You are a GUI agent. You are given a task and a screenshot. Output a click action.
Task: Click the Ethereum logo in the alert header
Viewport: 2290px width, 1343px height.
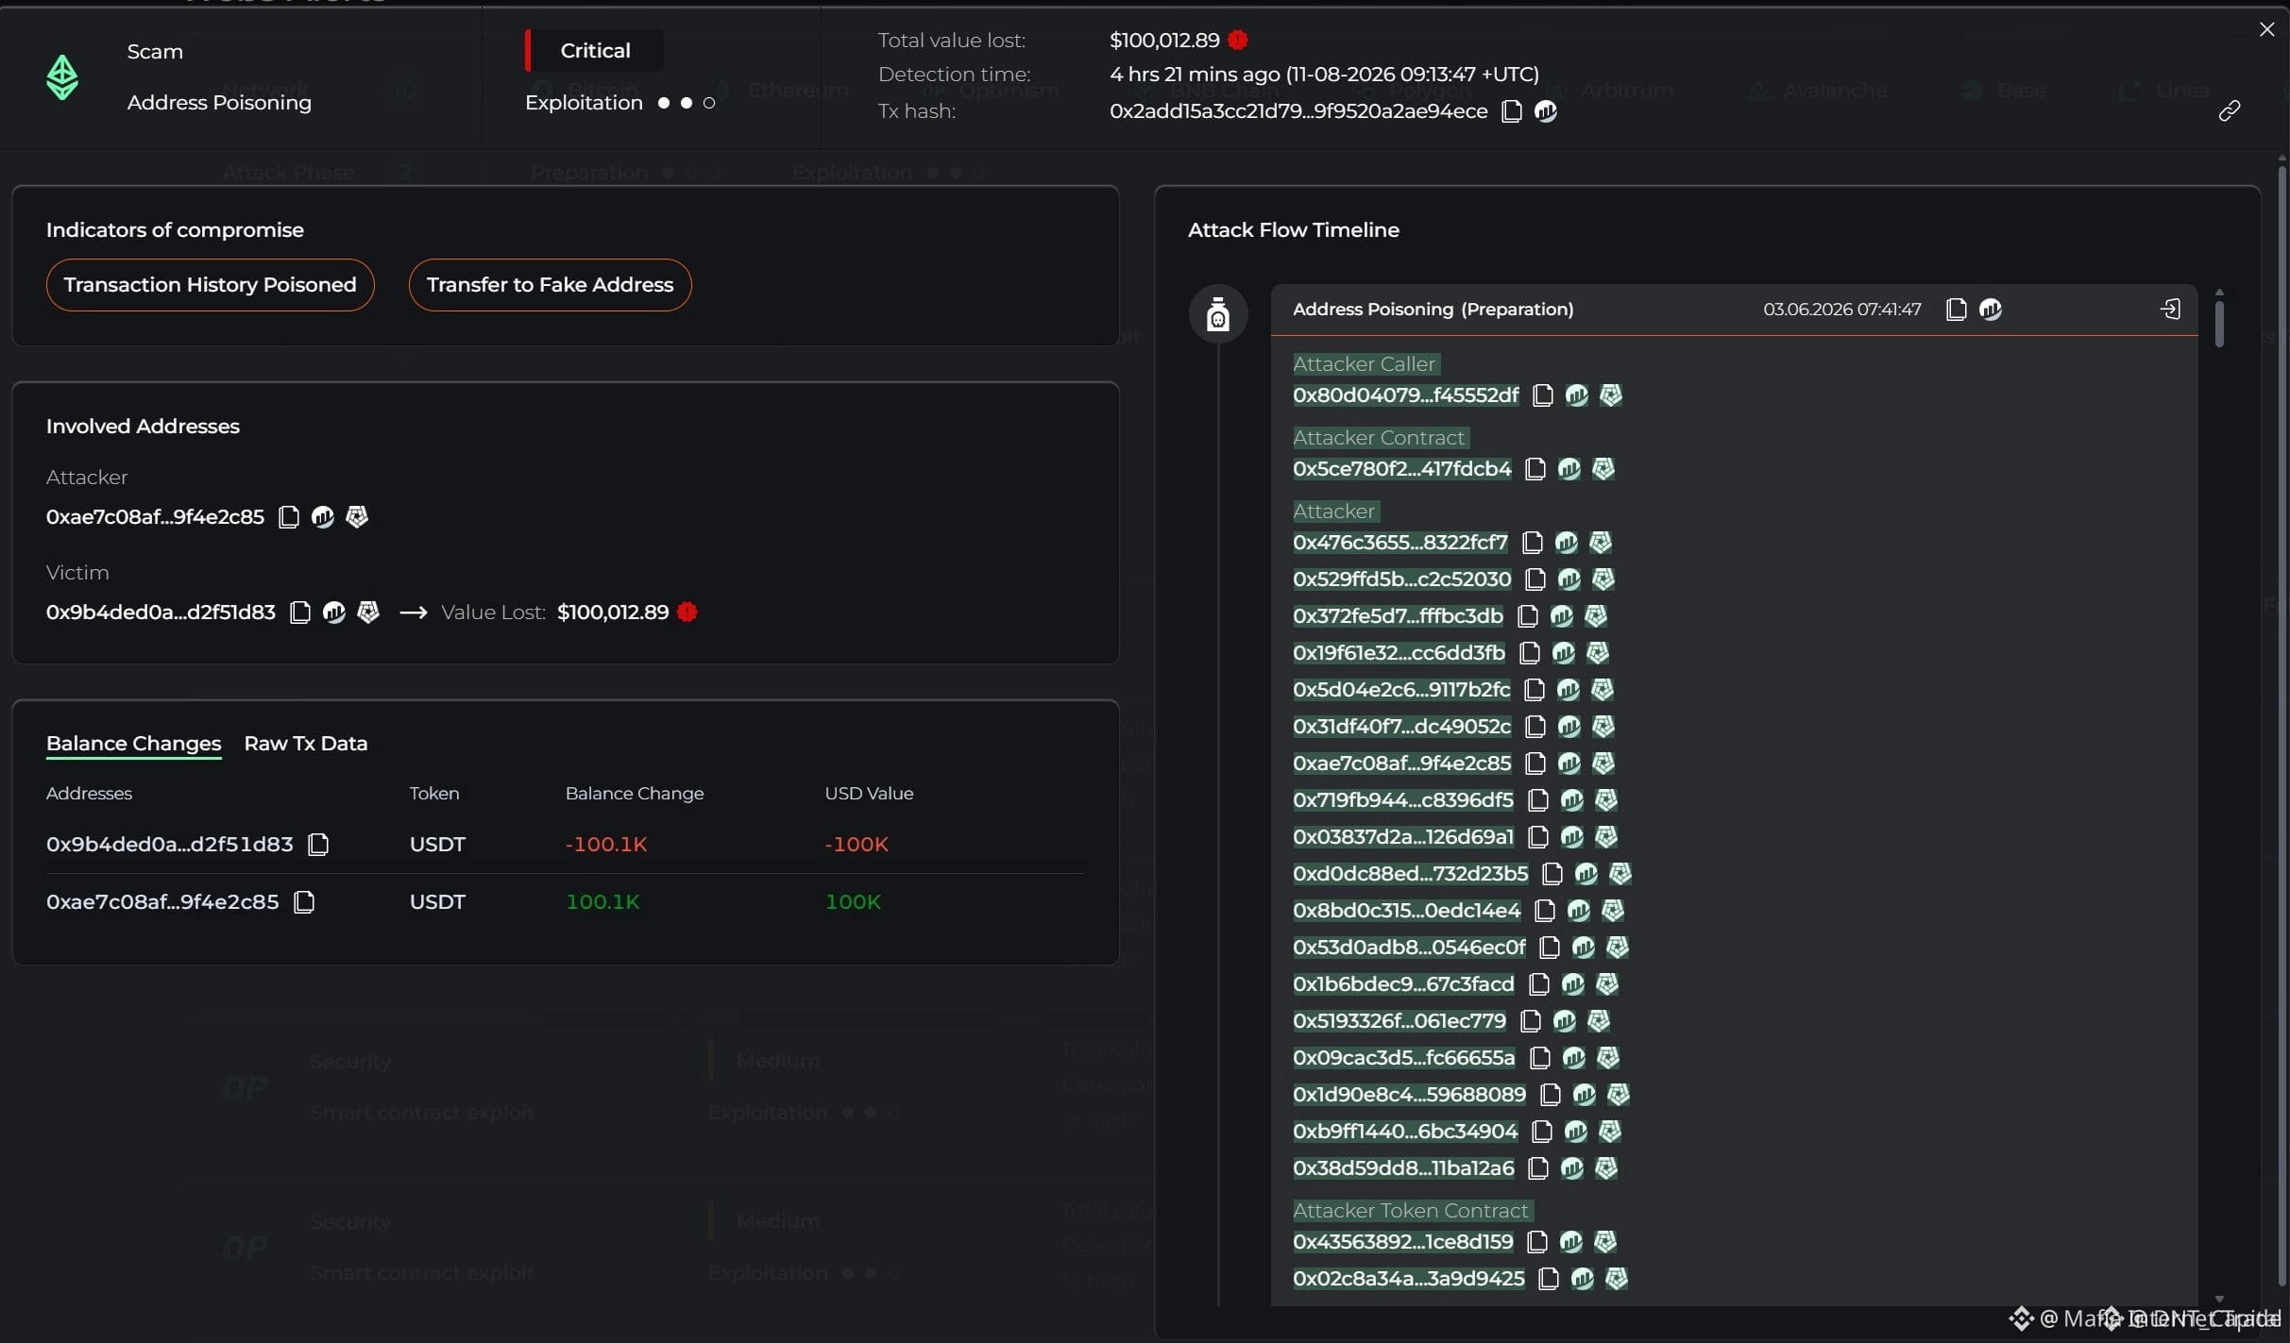(x=62, y=77)
